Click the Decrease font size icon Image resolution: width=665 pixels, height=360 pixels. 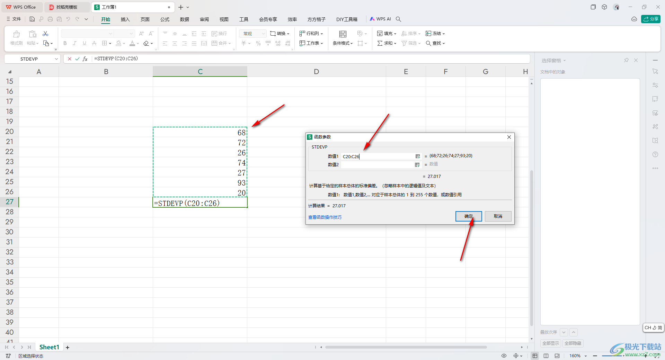pos(151,34)
